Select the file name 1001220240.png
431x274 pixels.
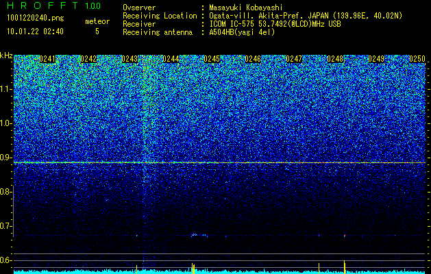pos(36,18)
